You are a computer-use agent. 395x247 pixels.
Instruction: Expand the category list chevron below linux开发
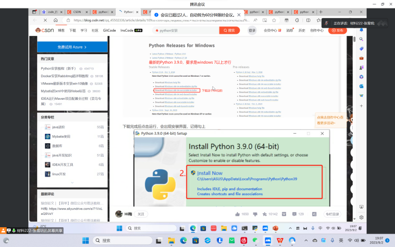[72, 183]
